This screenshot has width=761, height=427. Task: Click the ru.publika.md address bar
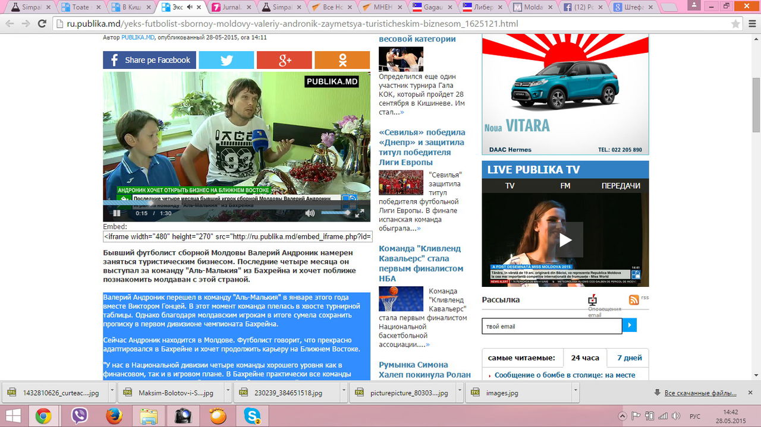(392, 24)
